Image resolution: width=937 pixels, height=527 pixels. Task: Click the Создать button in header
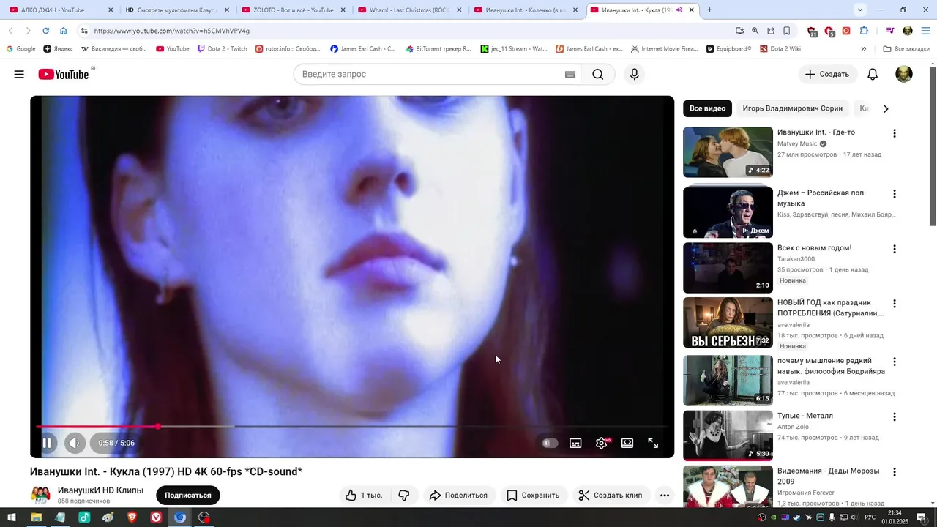point(827,74)
